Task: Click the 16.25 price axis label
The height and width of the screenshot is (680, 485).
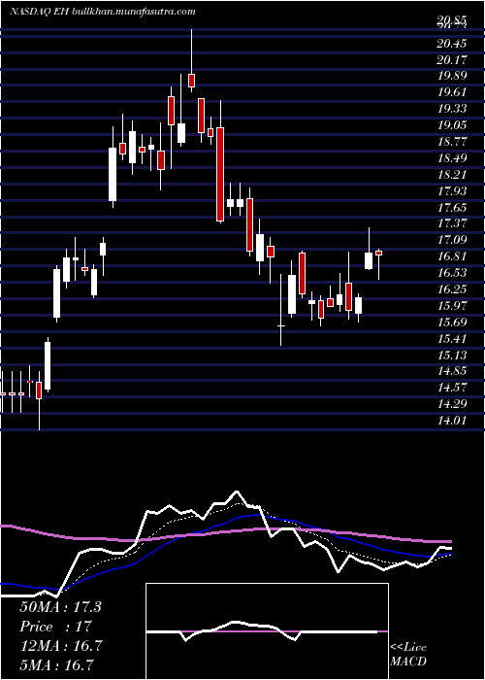Action: tap(452, 289)
